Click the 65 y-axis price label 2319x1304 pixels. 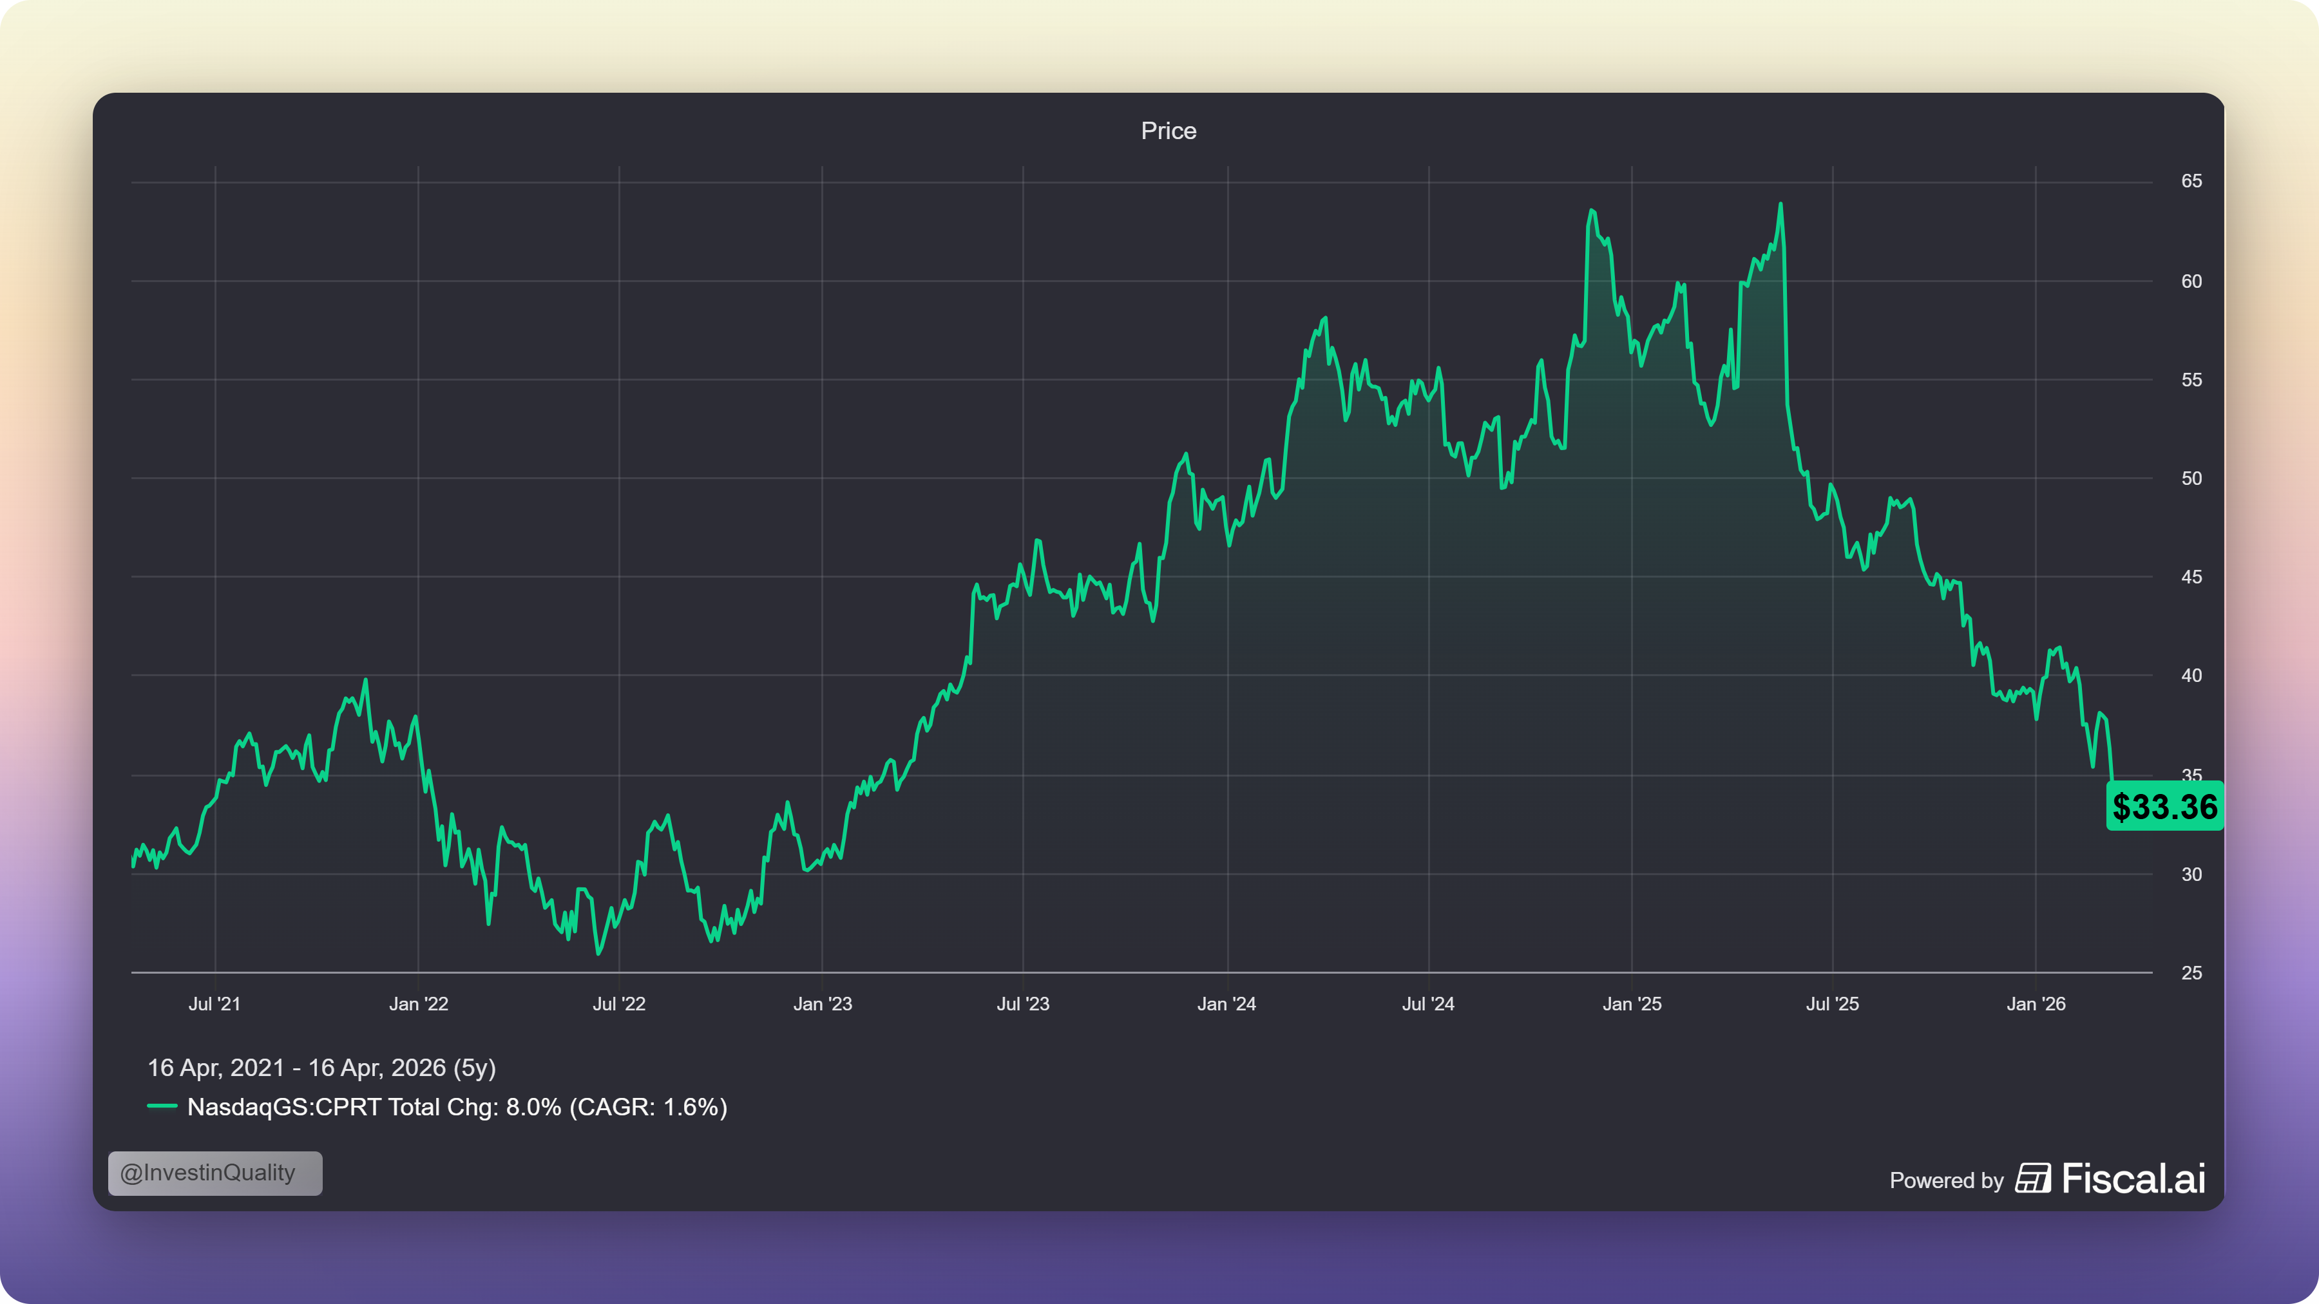tap(2191, 181)
